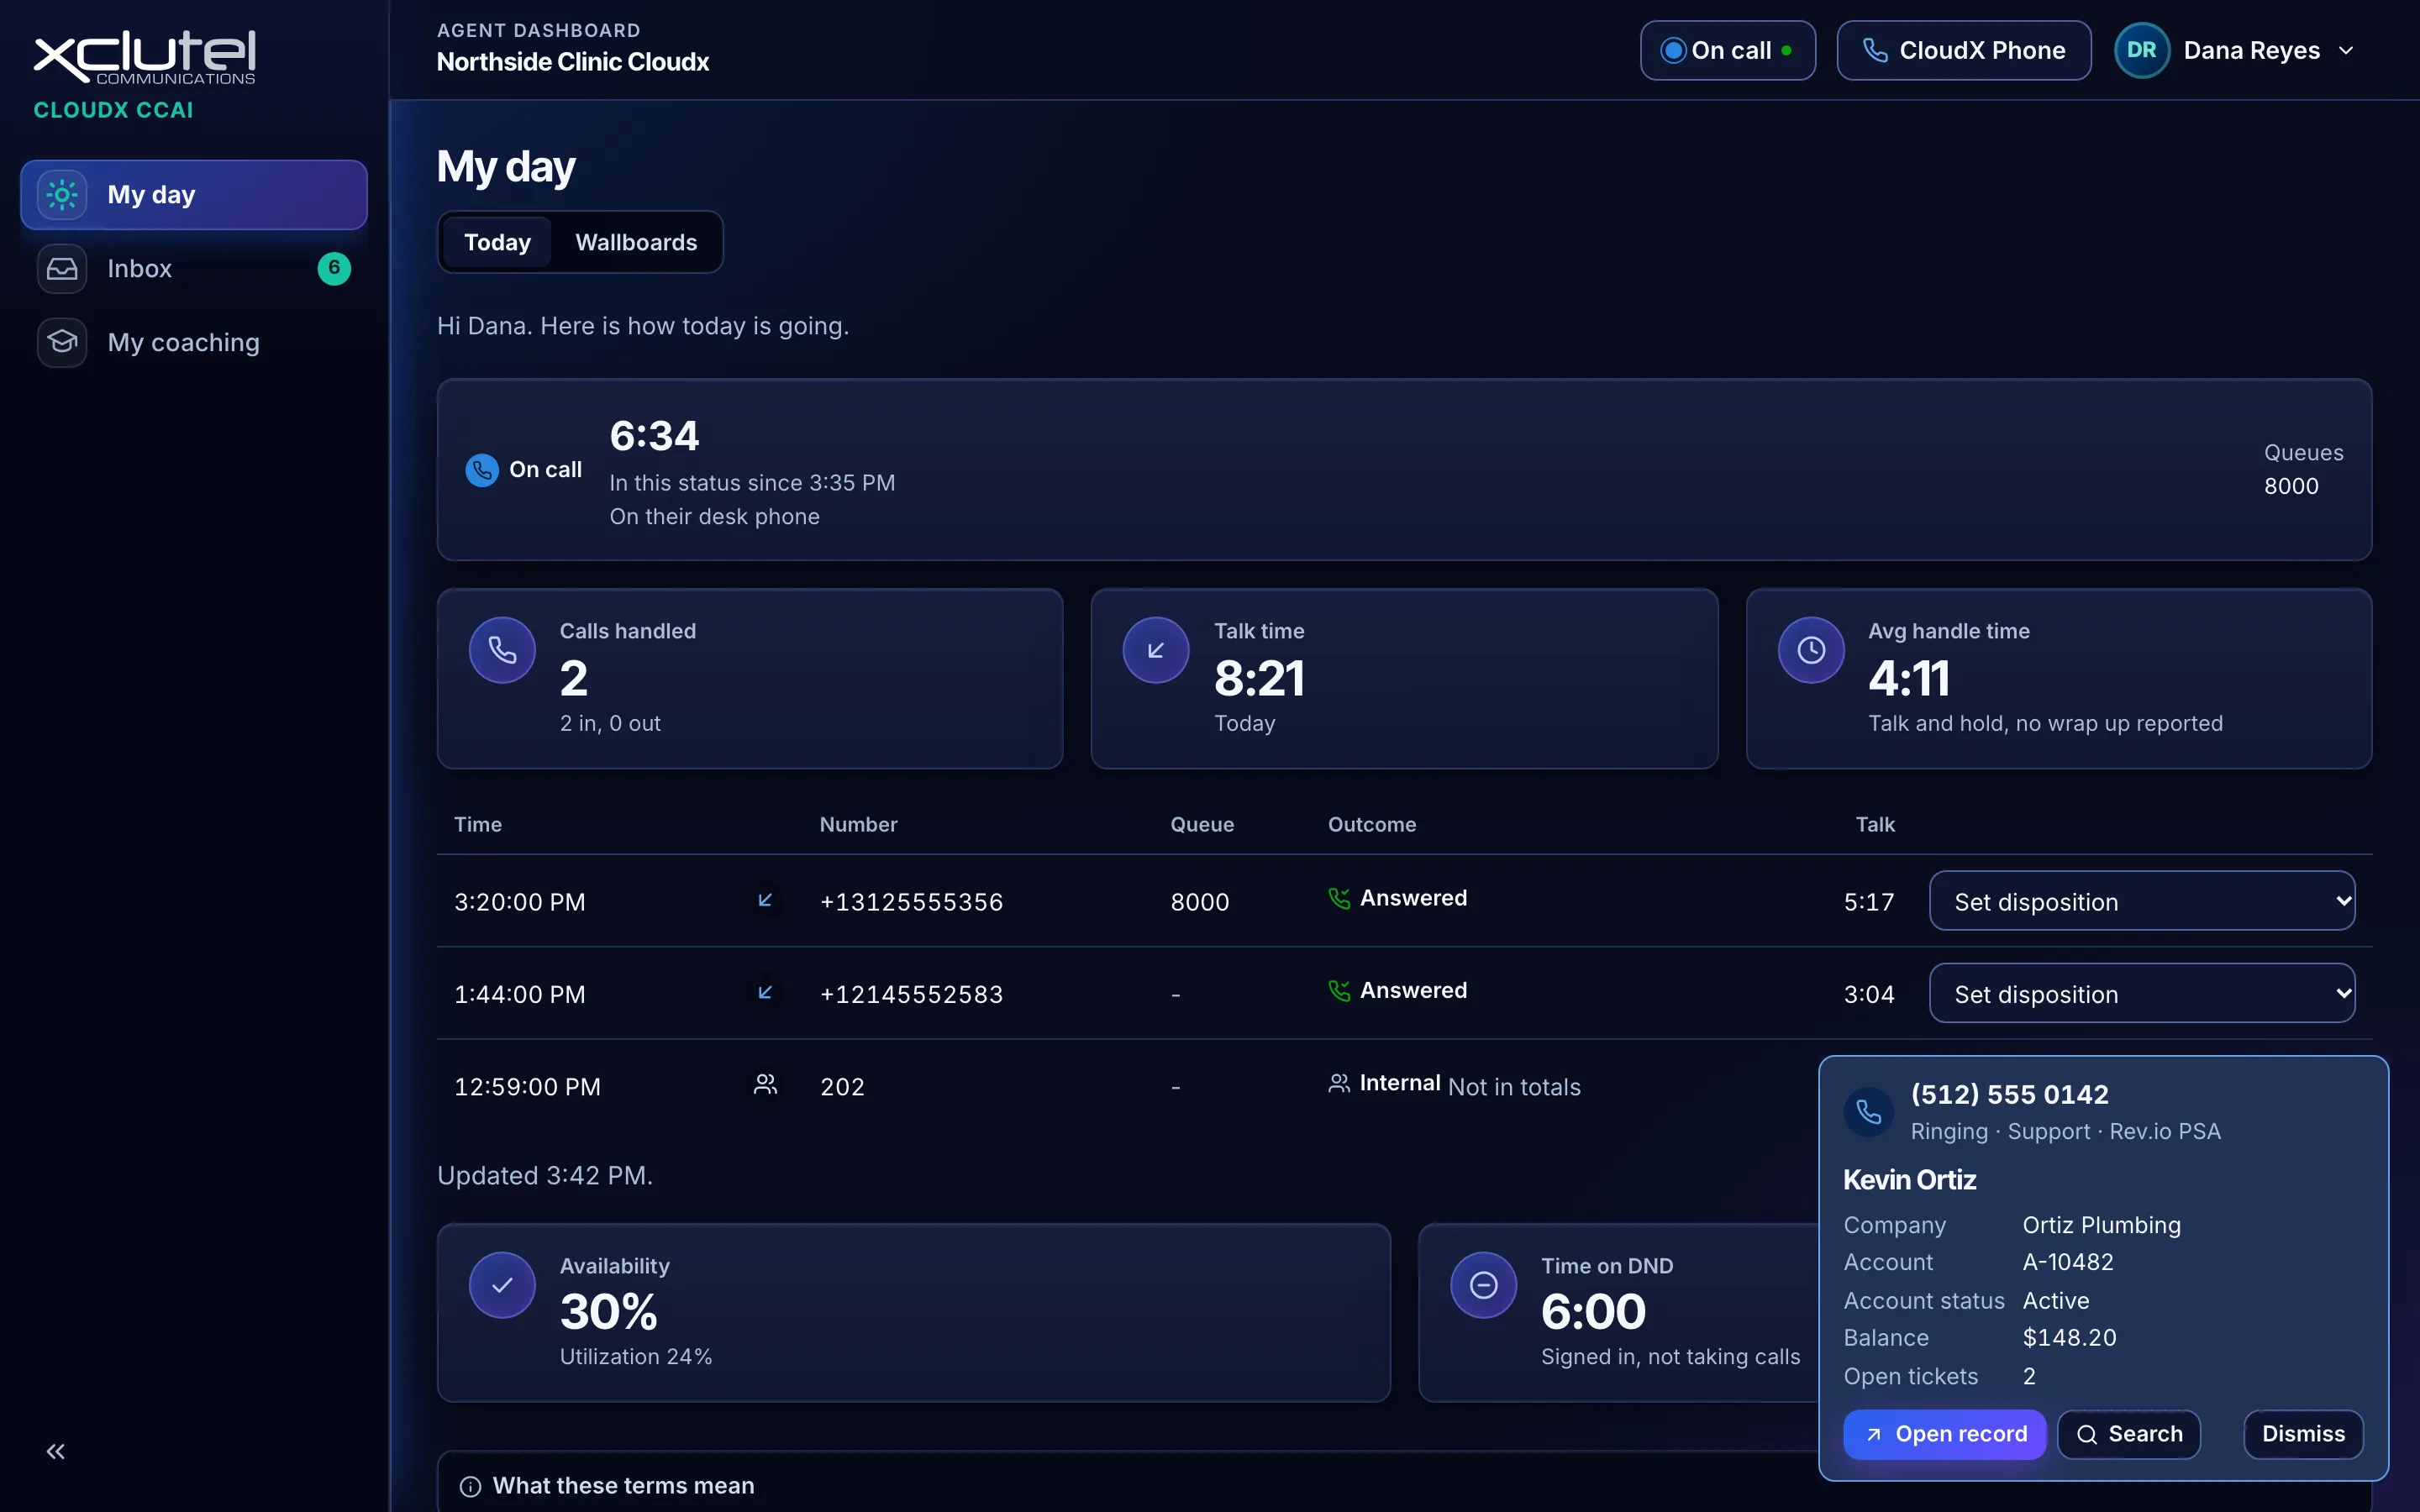This screenshot has width=2420, height=1512.
Task: Open the Inbox sidebar item
Action: coord(194,269)
